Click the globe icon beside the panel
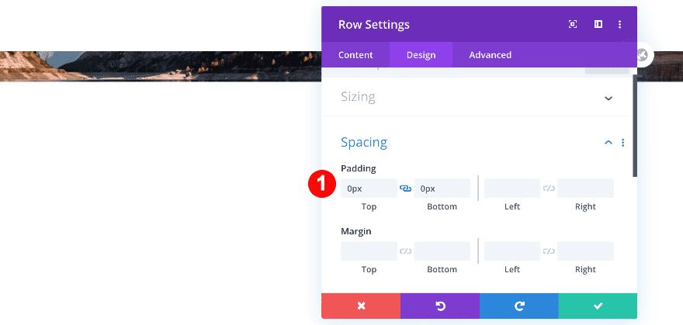The image size is (683, 325). 643,55
